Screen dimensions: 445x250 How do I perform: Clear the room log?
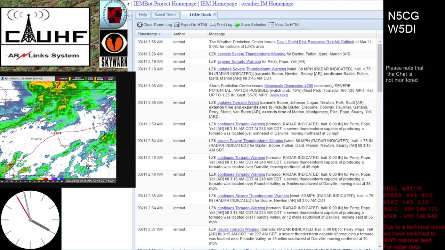click(154, 25)
